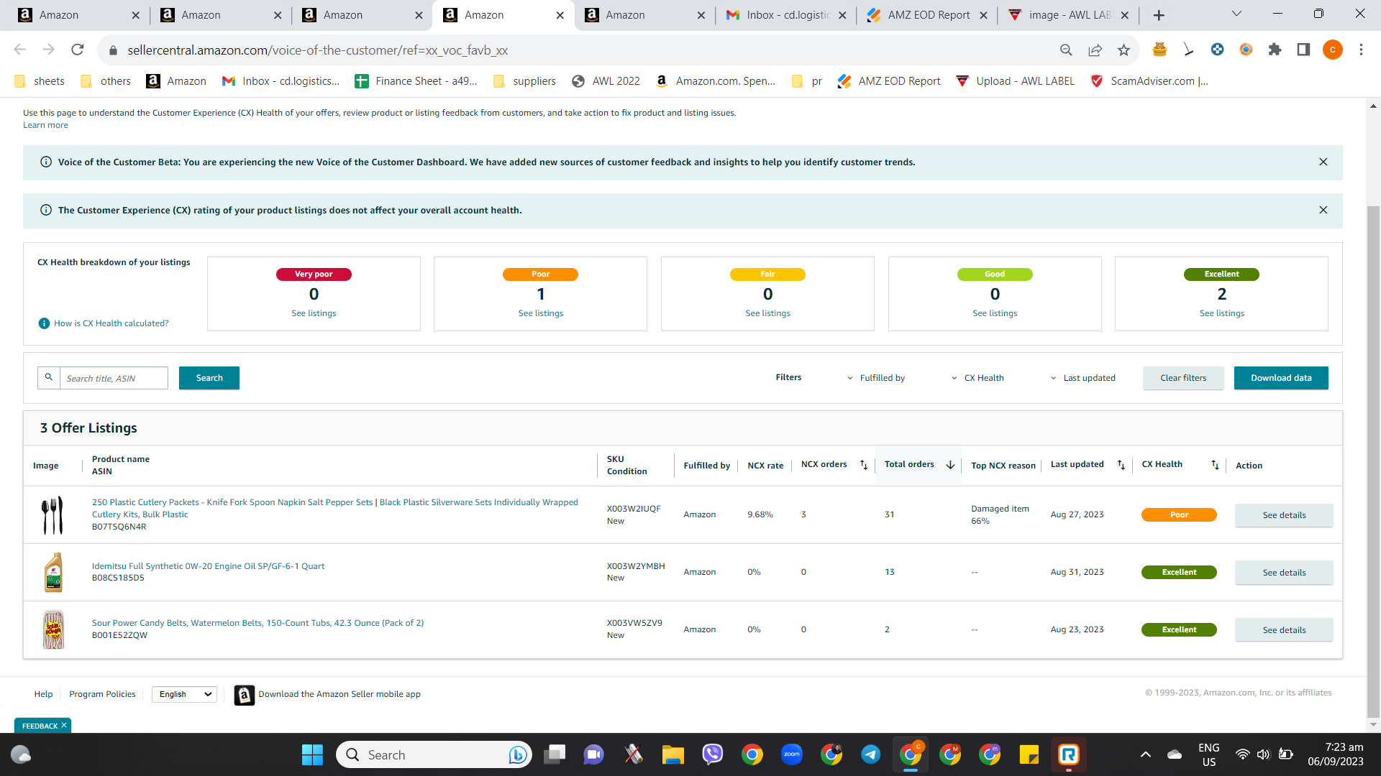This screenshot has width=1381, height=776.
Task: Open How is CX Health calculated link
Action: click(x=111, y=323)
